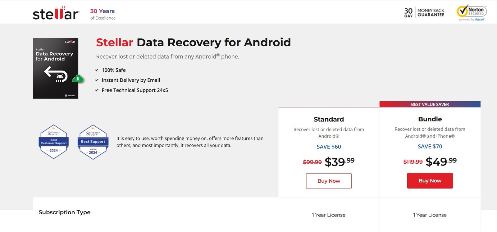Click the Best Support Winter 2024 badge
The image size is (497, 232).
pyautogui.click(x=93, y=142)
